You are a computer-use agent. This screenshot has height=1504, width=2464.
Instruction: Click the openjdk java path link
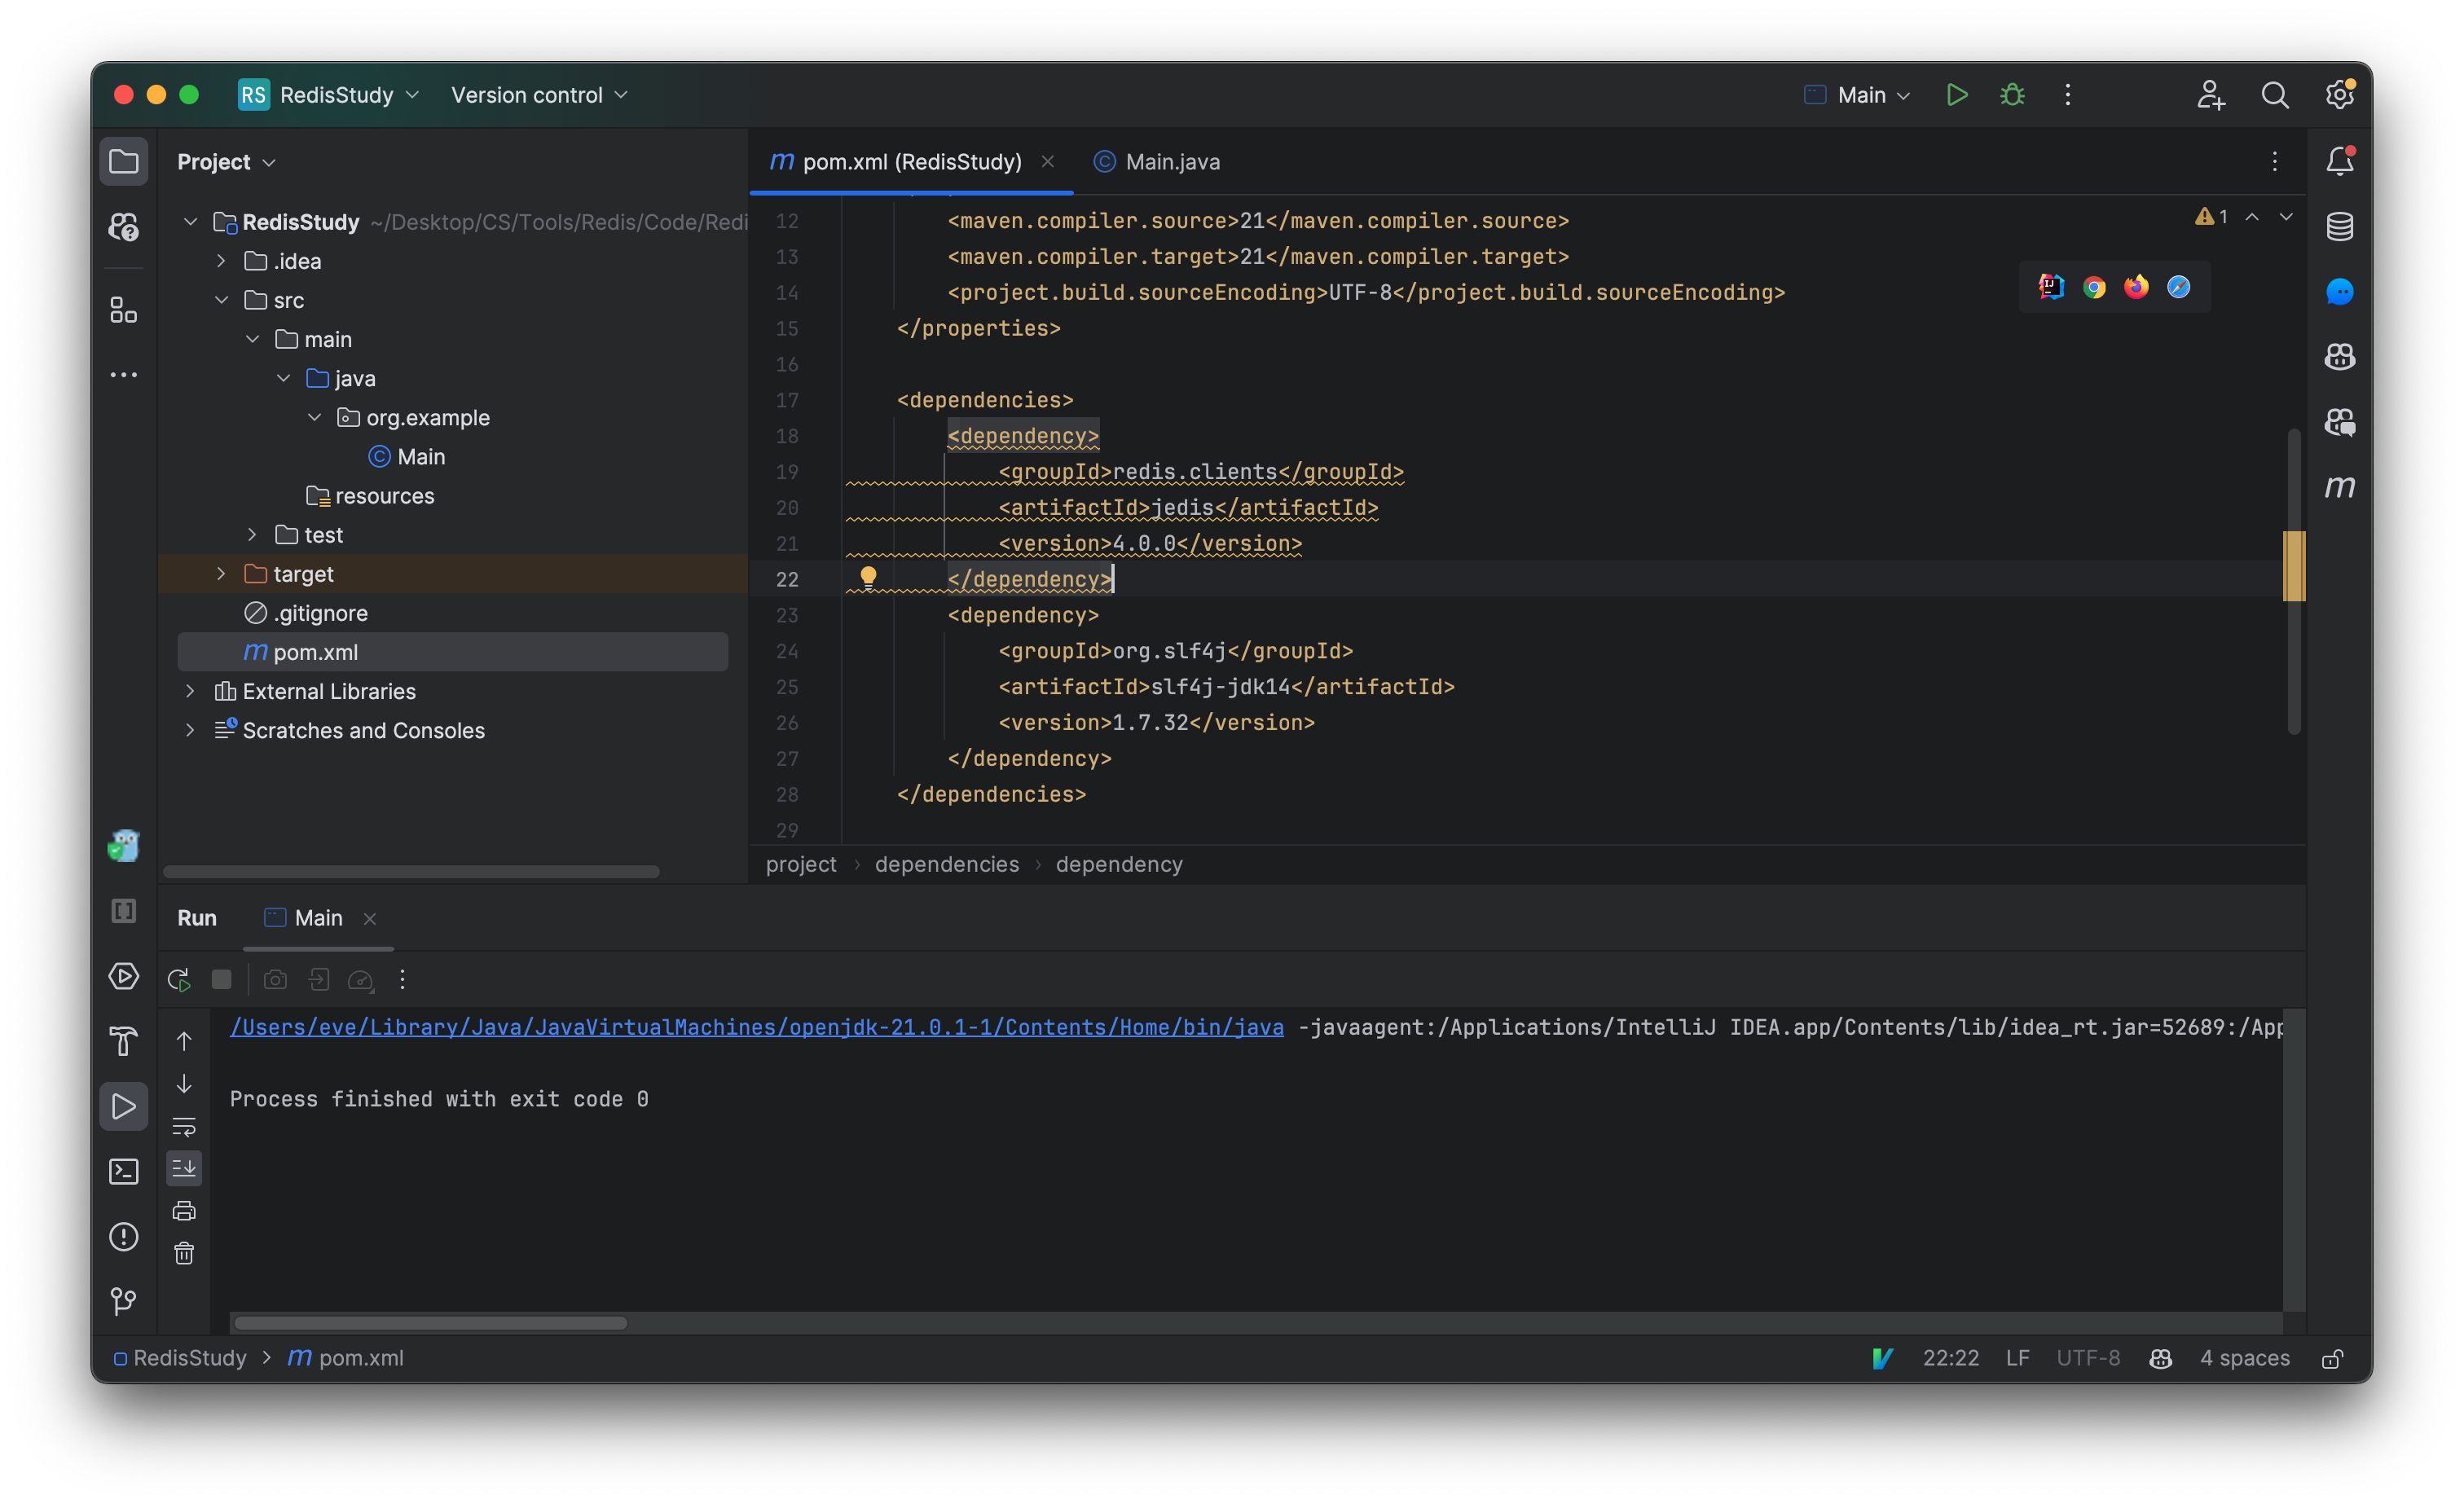click(x=757, y=1027)
